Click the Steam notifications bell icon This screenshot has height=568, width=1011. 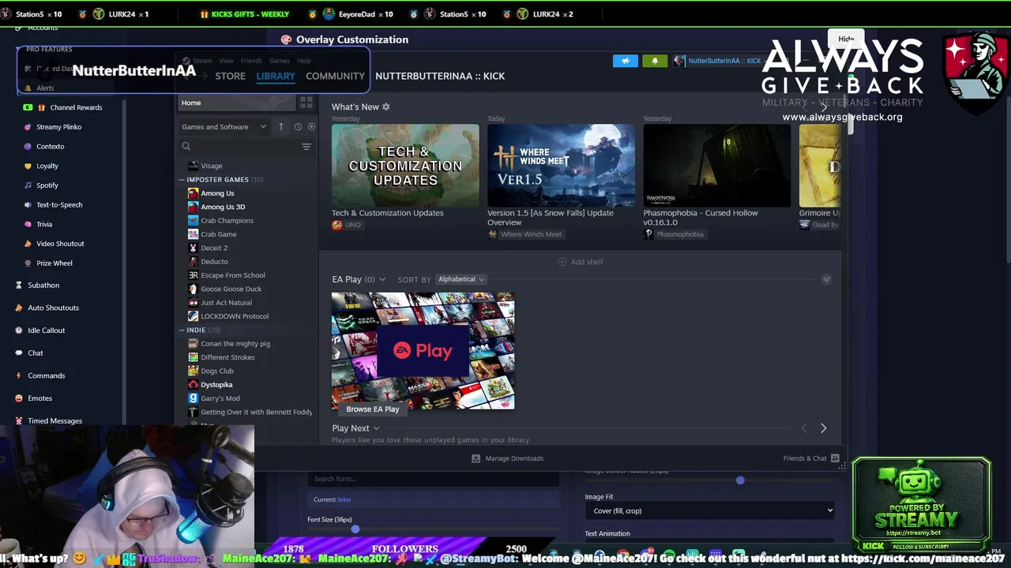(655, 61)
